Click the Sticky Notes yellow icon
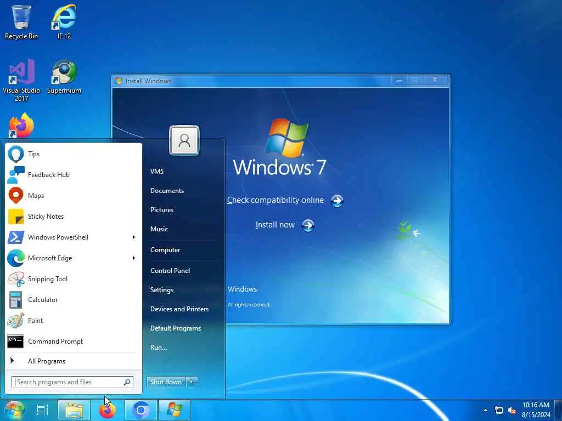Screen dimensions: 562x421 (x=16, y=216)
